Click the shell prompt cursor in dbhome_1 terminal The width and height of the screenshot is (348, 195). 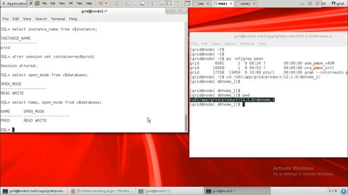[x=244, y=105]
